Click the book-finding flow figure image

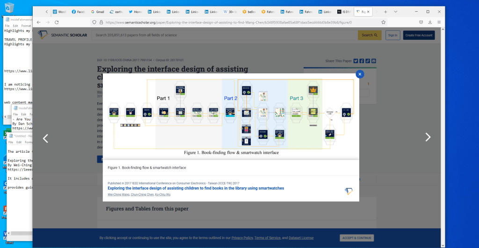[x=231, y=115]
